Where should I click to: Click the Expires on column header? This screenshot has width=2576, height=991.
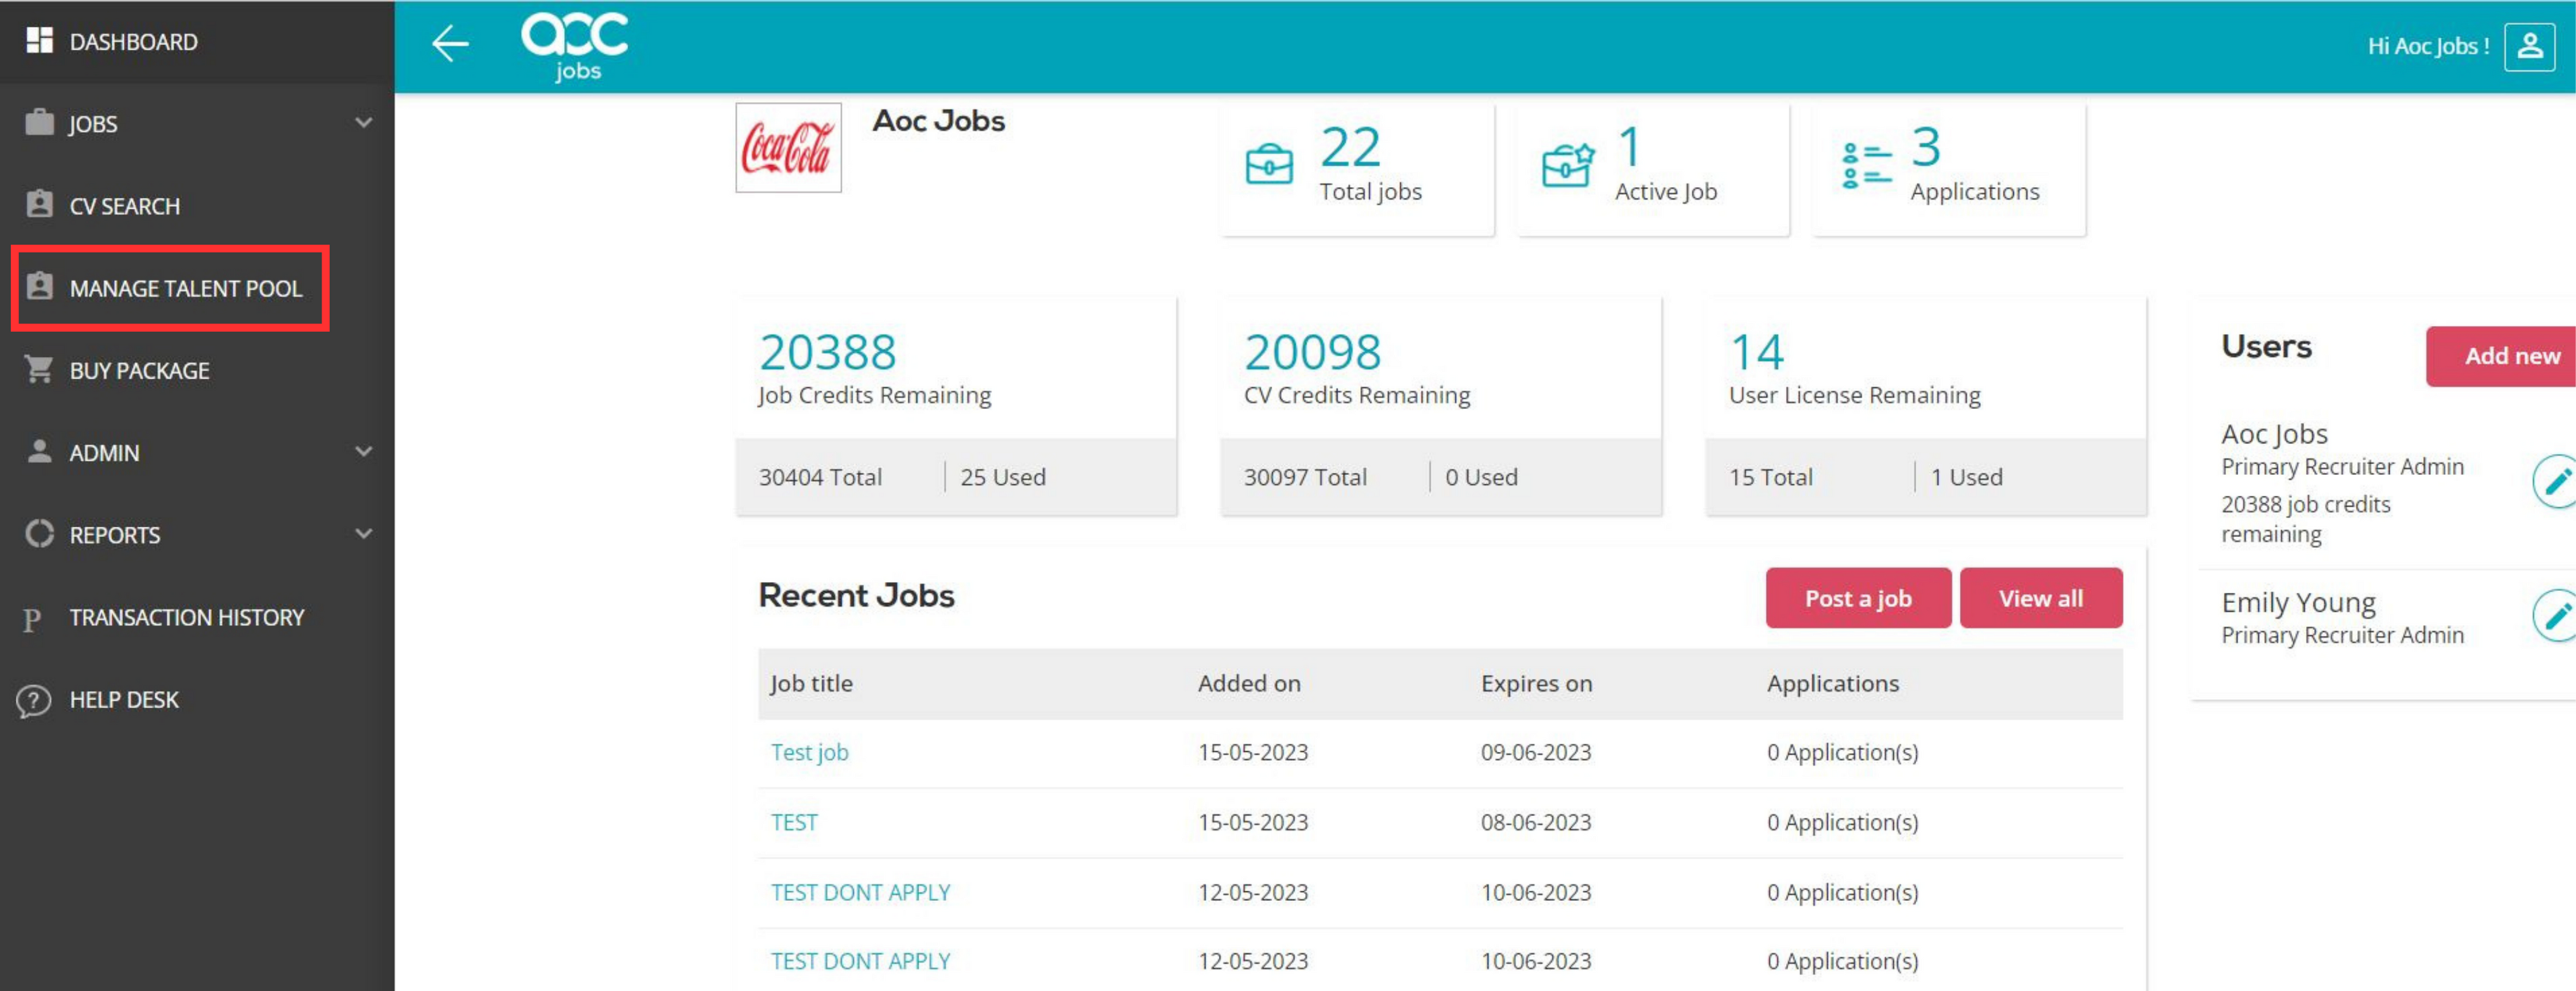(x=1536, y=683)
